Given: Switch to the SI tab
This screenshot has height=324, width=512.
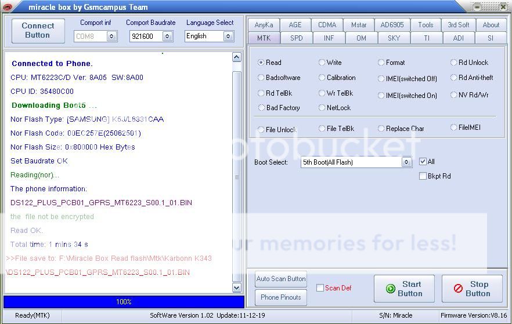Looking at the screenshot, I should click(x=491, y=38).
